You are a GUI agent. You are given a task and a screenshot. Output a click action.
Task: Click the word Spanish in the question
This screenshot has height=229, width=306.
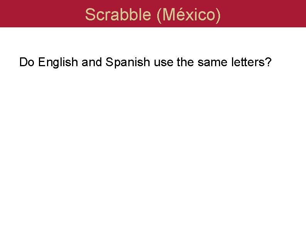coord(128,63)
